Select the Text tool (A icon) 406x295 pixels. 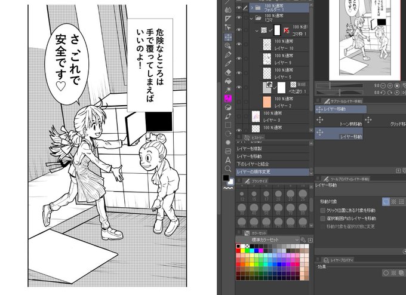(228, 160)
